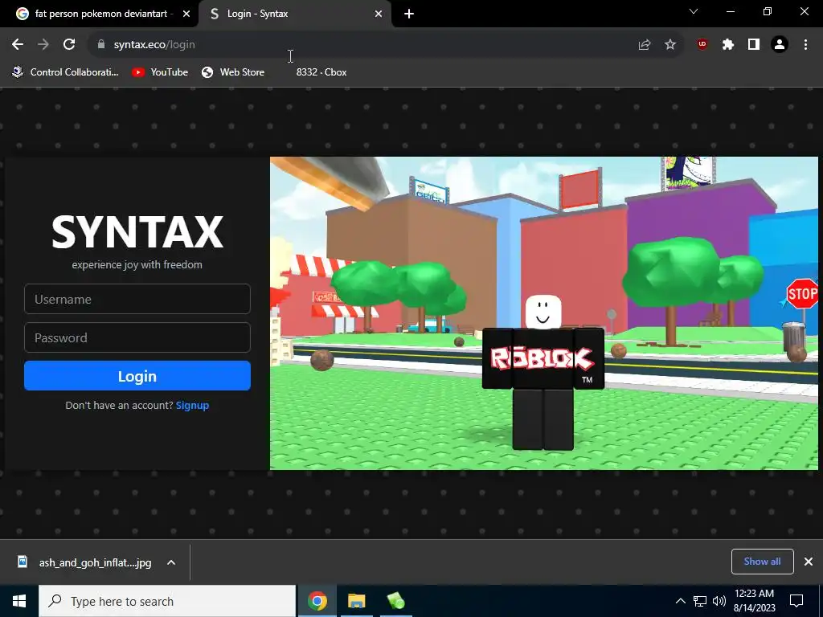823x617 pixels.
Task: Expand the tab search chevron
Action: pos(694,11)
